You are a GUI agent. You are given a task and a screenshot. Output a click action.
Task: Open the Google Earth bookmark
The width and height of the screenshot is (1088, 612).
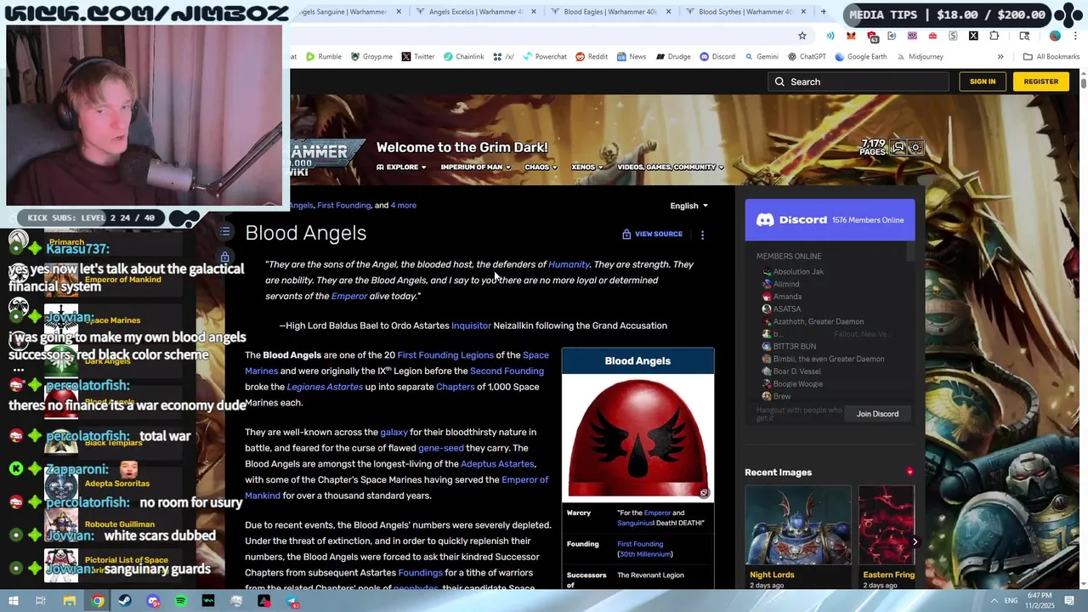tap(861, 57)
